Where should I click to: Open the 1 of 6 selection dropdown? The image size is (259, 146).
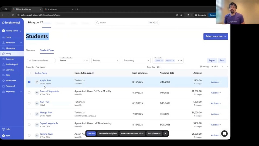click(x=91, y=134)
